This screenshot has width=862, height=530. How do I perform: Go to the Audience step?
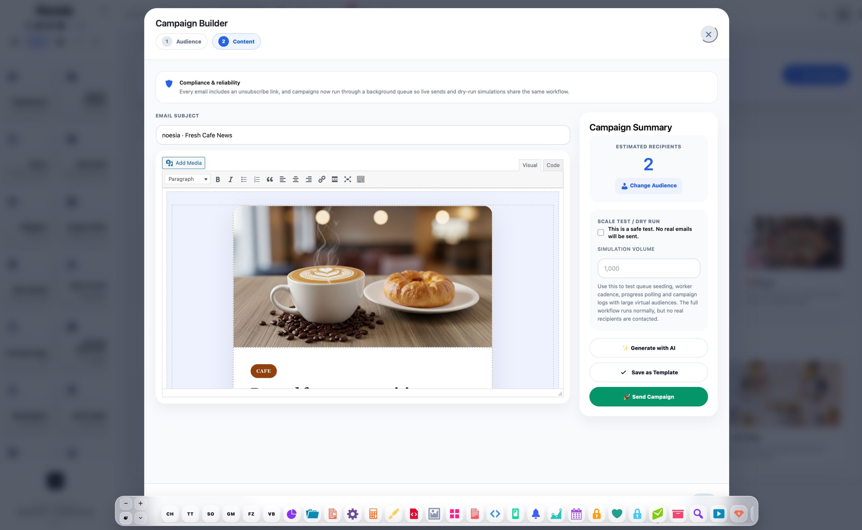point(181,41)
